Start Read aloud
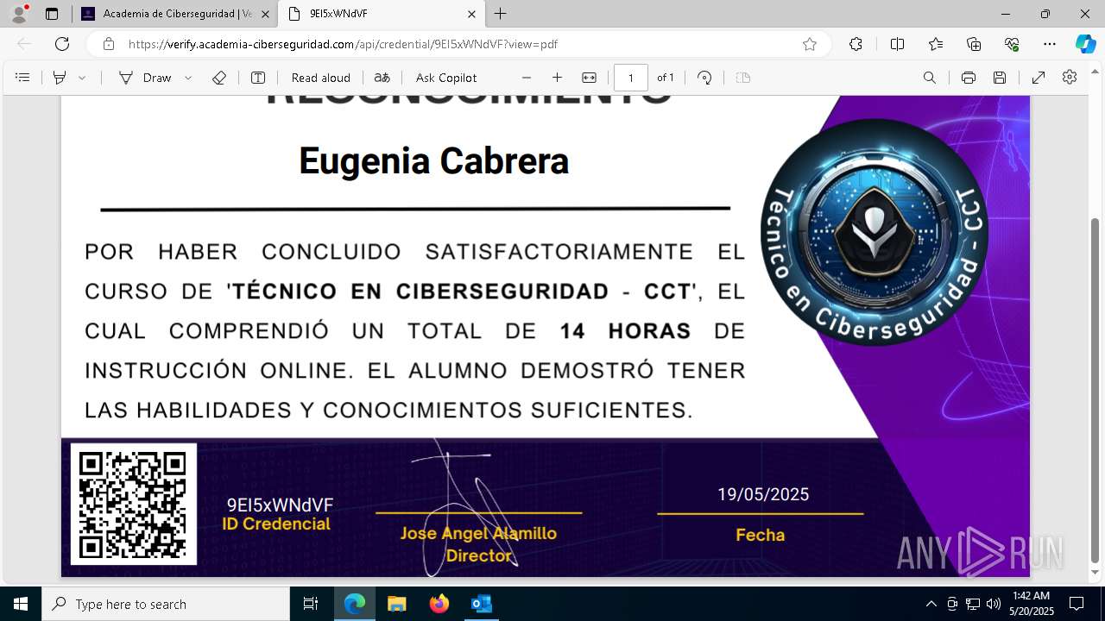1105x621 pixels. 321,78
